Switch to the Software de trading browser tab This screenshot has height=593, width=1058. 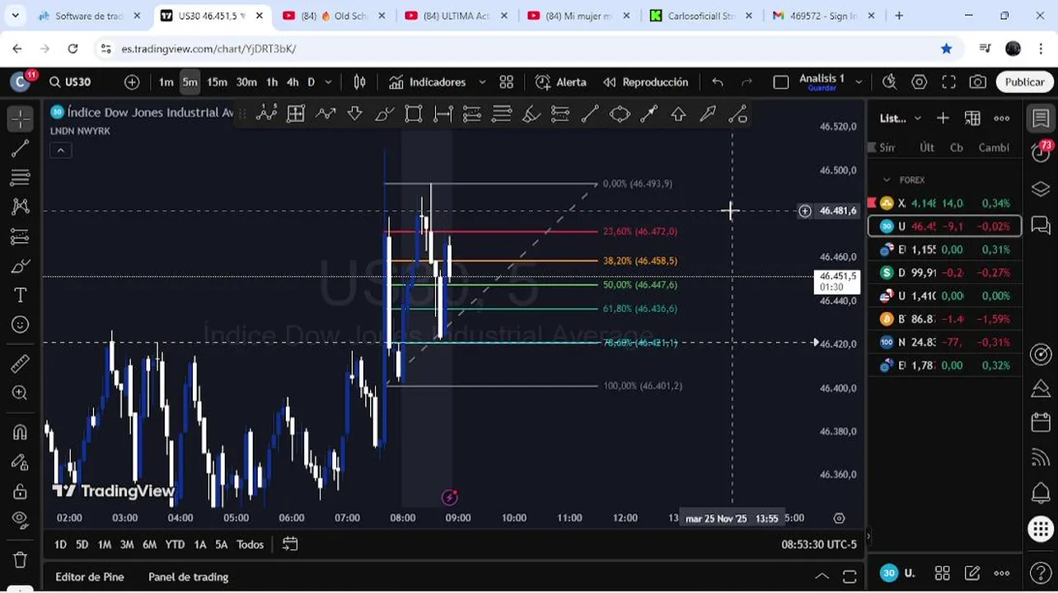(87, 16)
